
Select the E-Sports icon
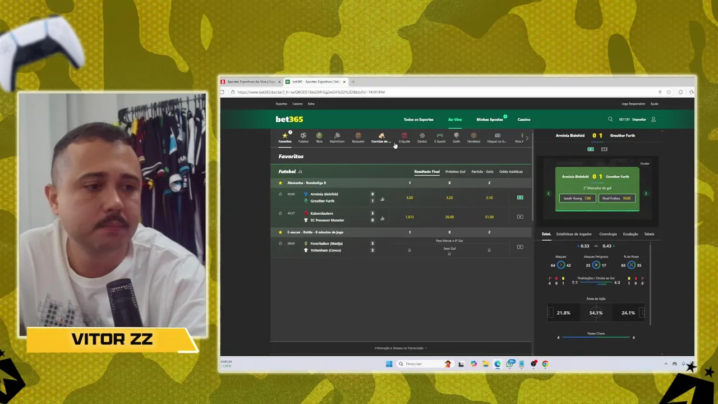point(440,137)
